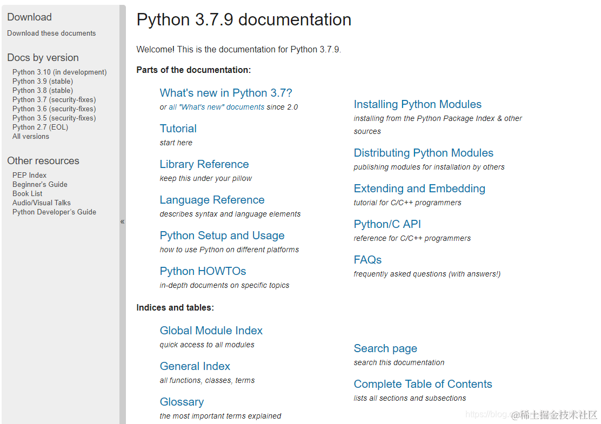Click the 'Other resources' sidebar heading
Image resolution: width=601 pixels, height=424 pixels.
[43, 160]
